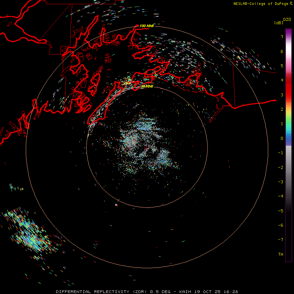Click the 5 value on the color scale

coord(282,66)
